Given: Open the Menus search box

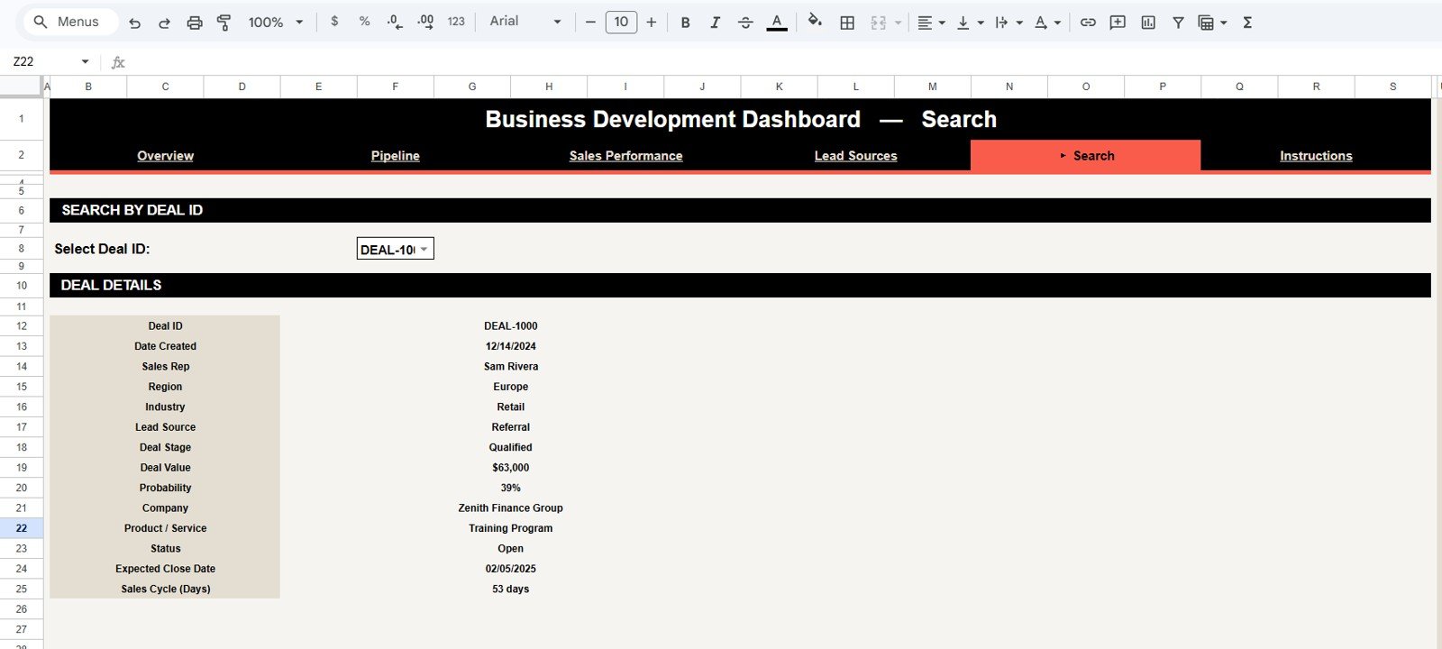Looking at the screenshot, I should [70, 22].
